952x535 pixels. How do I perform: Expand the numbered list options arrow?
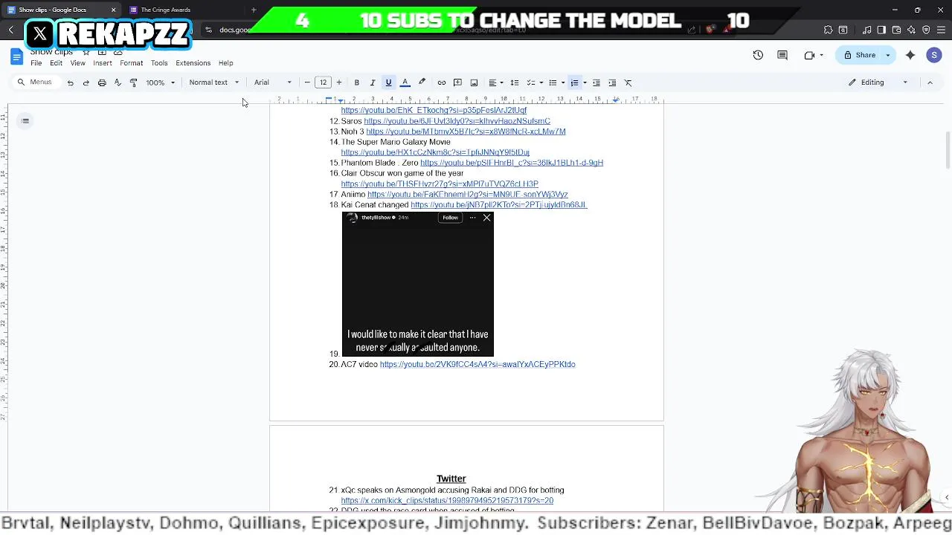pyautogui.click(x=585, y=82)
